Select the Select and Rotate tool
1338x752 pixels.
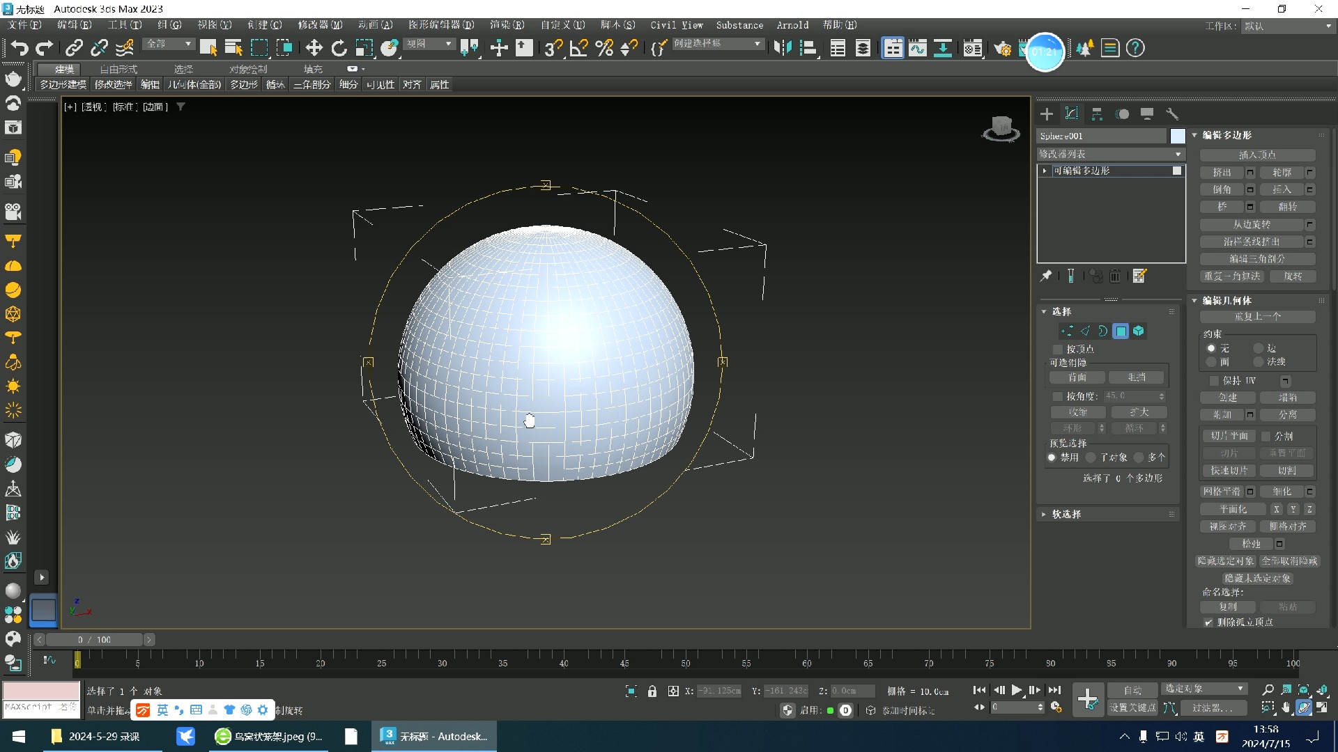click(x=339, y=48)
